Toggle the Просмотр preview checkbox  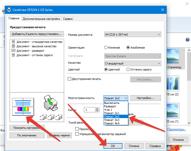coord(77,129)
